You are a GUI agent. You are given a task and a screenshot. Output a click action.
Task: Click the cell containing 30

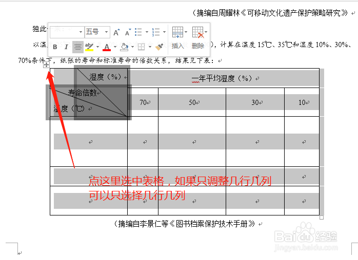pyautogui.click(x=255, y=102)
